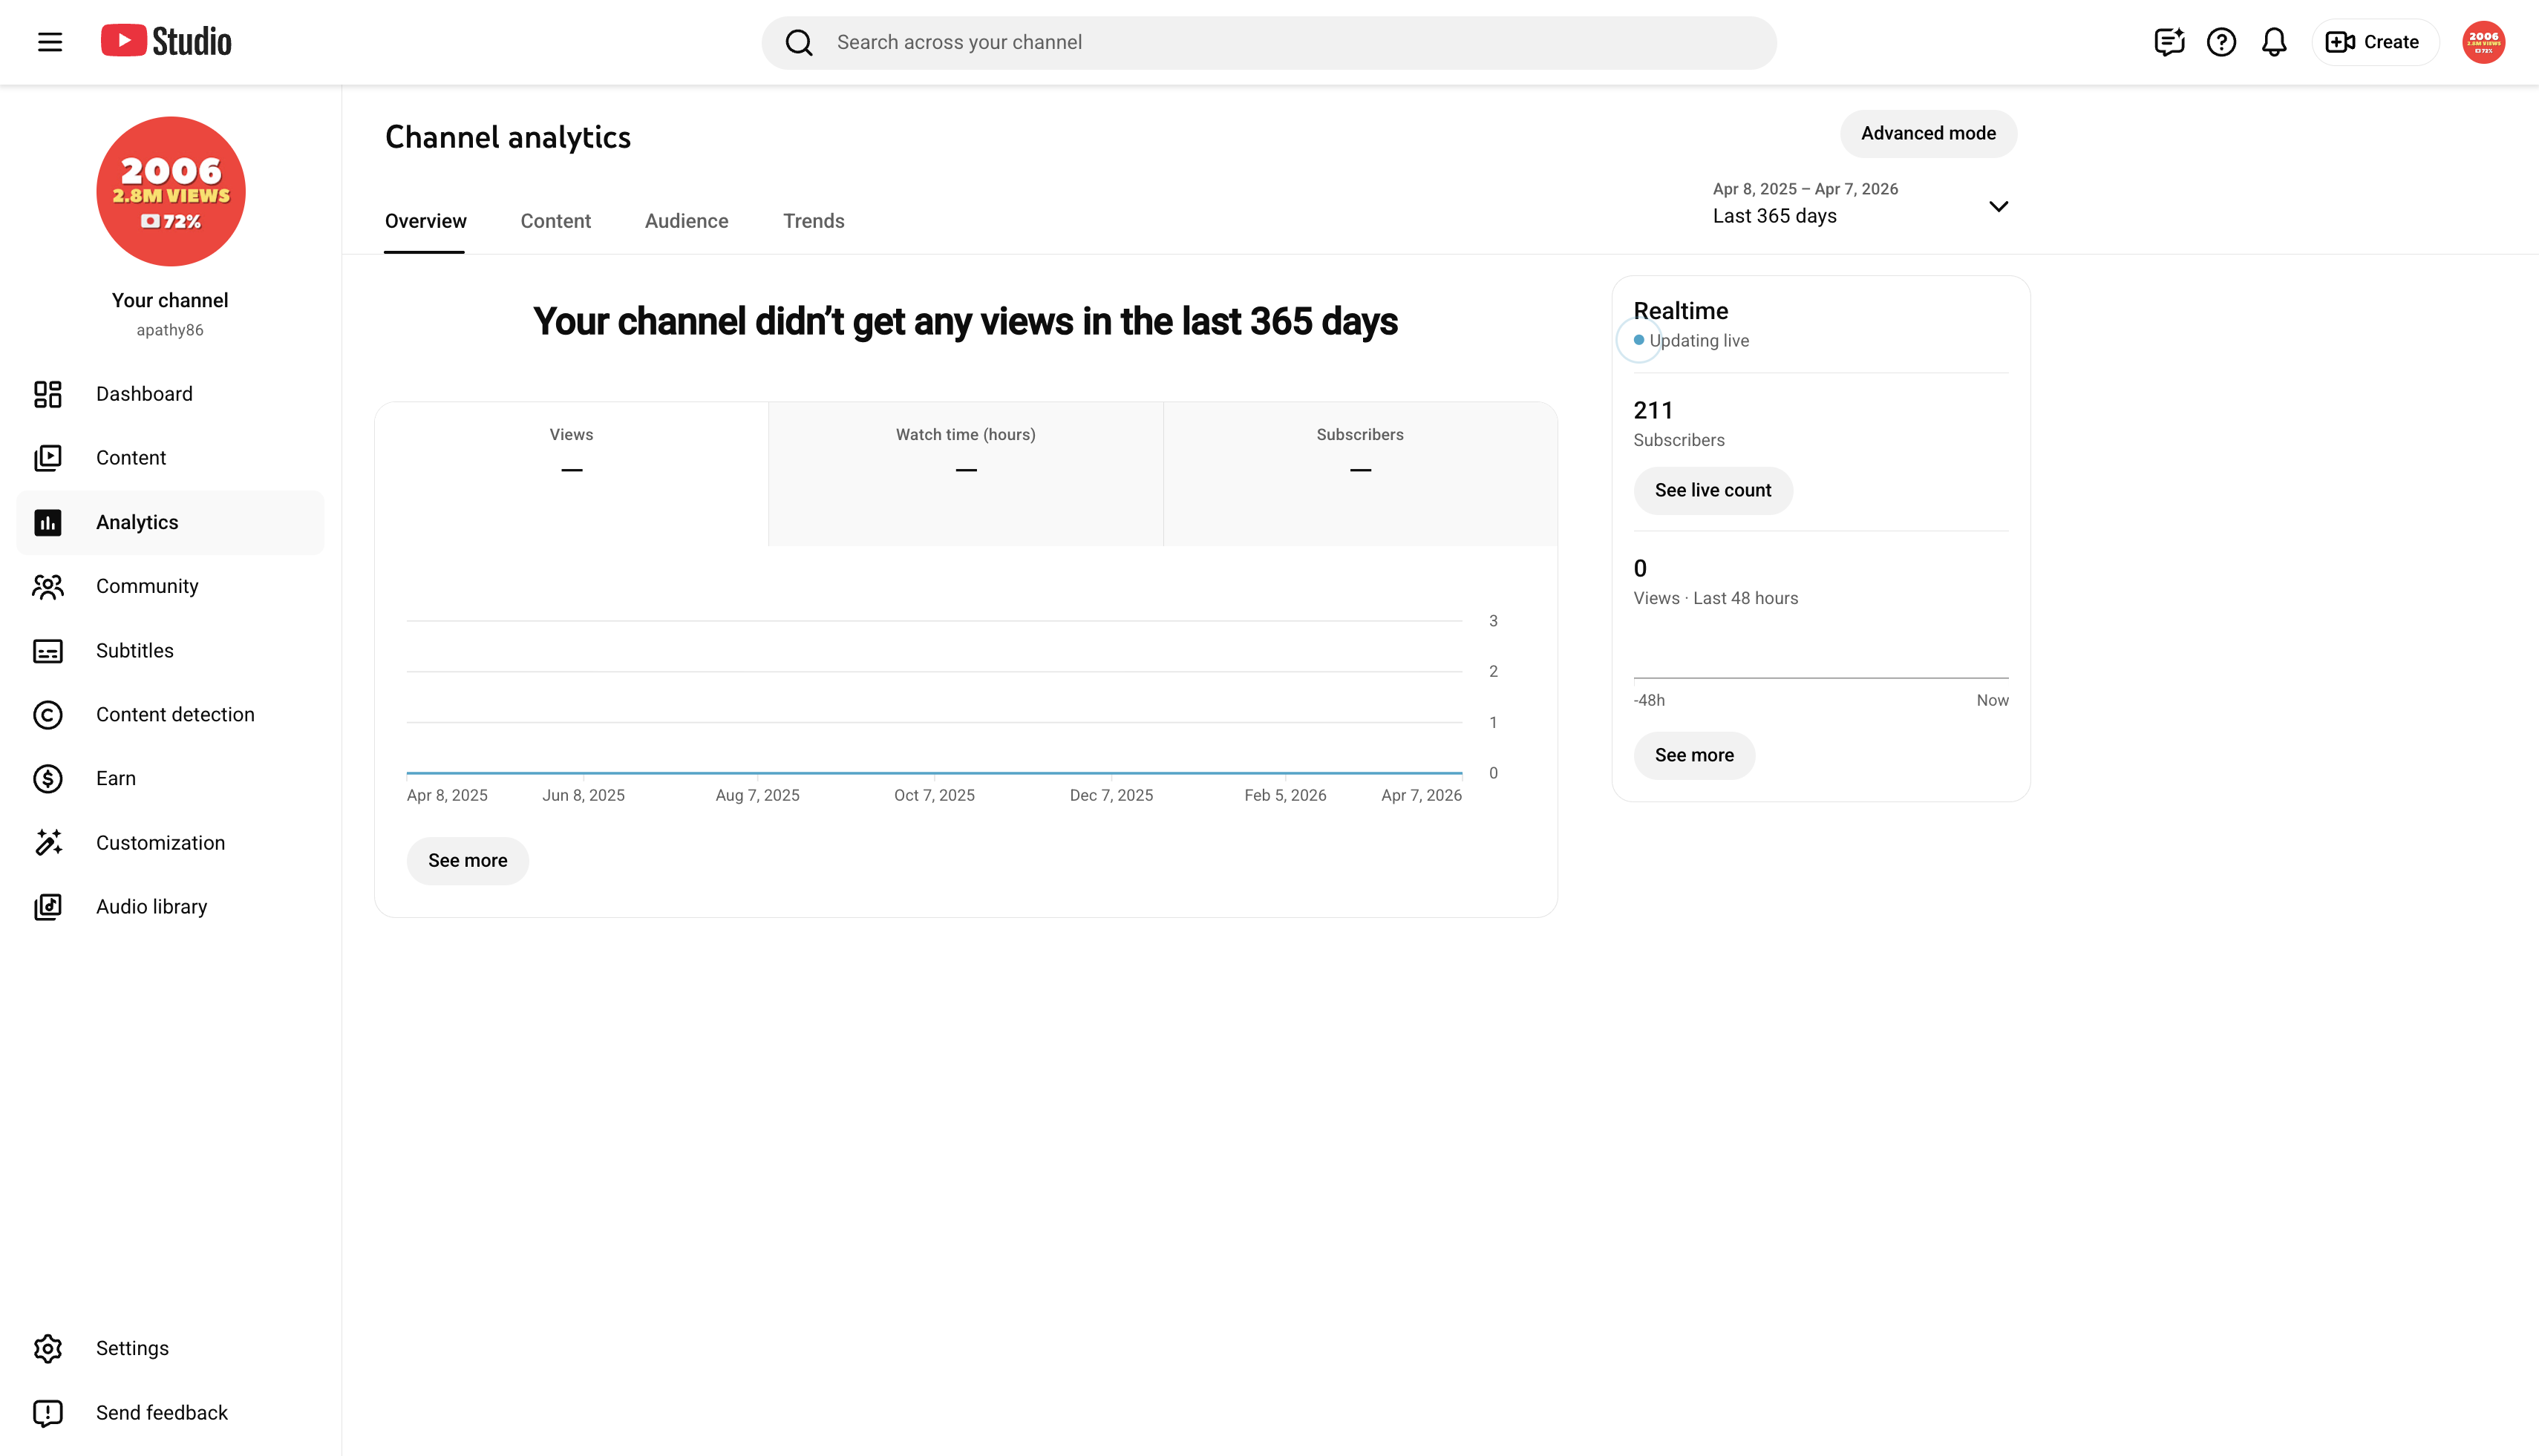Switch to the Audience tab
The image size is (2539, 1456).
(686, 221)
